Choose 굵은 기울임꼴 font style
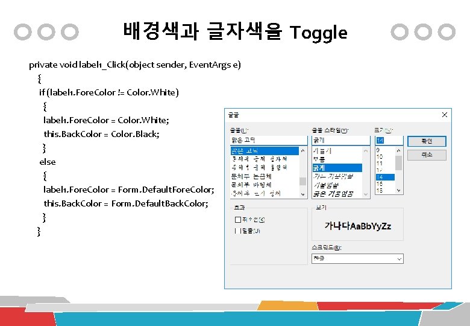 coord(337,194)
